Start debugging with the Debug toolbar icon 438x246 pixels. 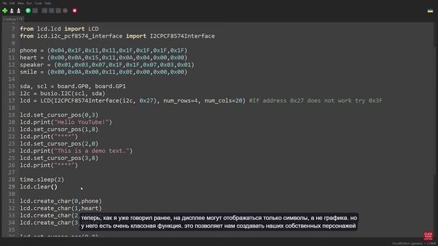(35, 11)
